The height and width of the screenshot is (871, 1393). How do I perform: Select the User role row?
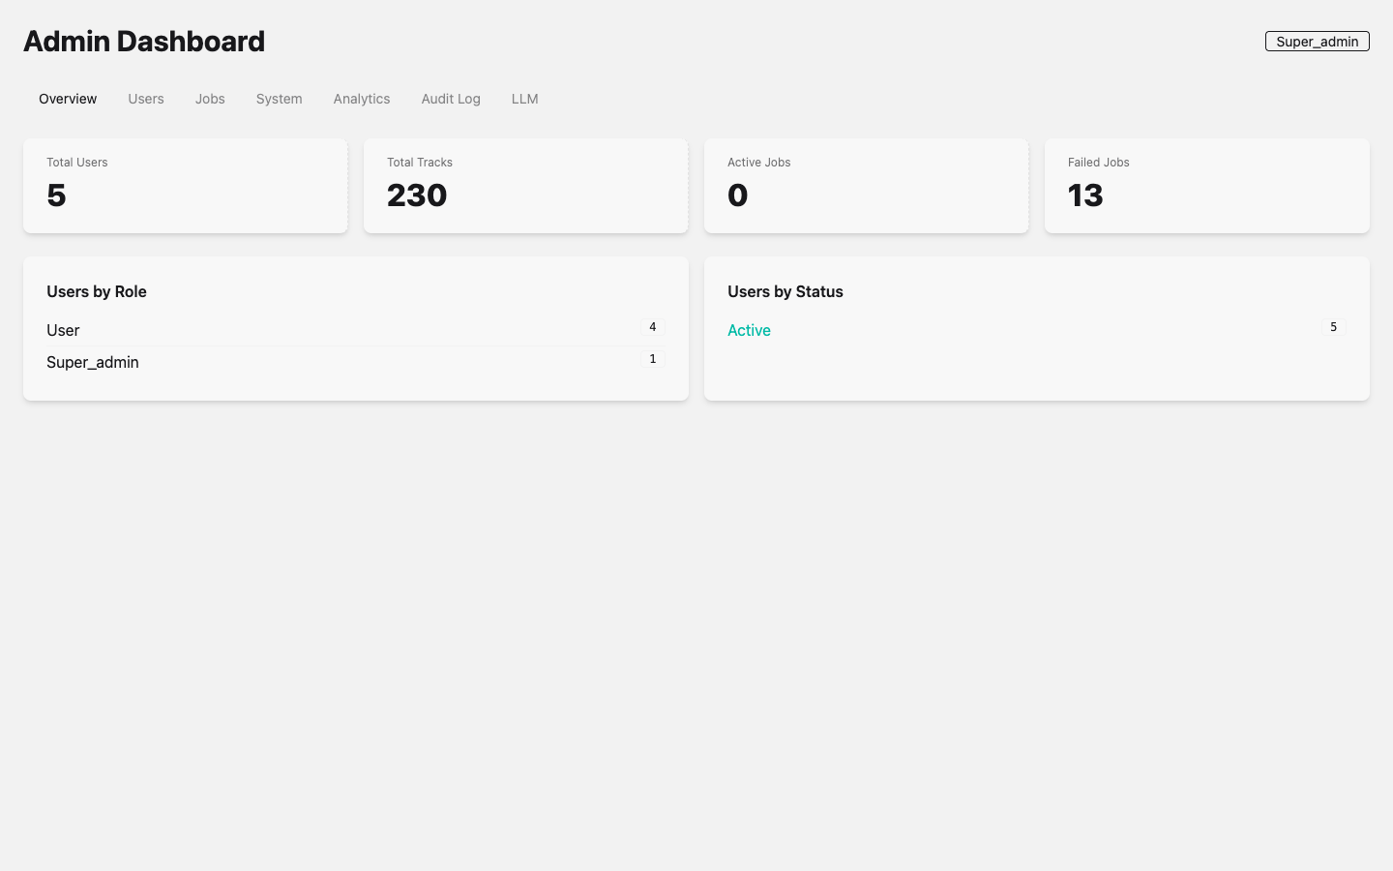tap(63, 330)
